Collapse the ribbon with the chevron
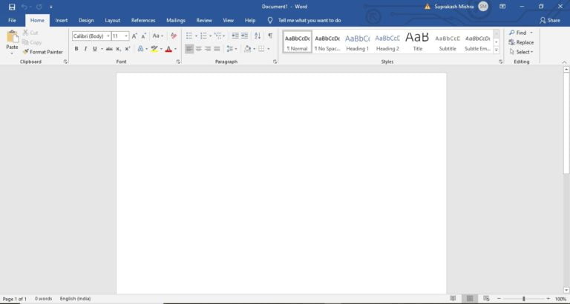 [x=564, y=62]
